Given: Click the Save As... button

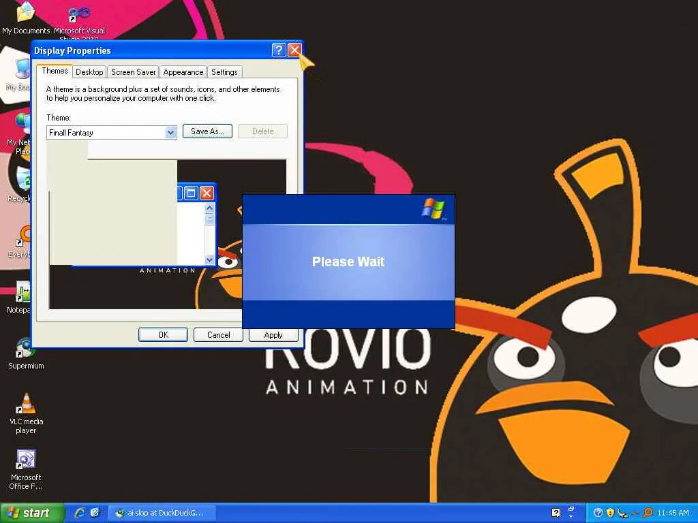Looking at the screenshot, I should (x=207, y=131).
